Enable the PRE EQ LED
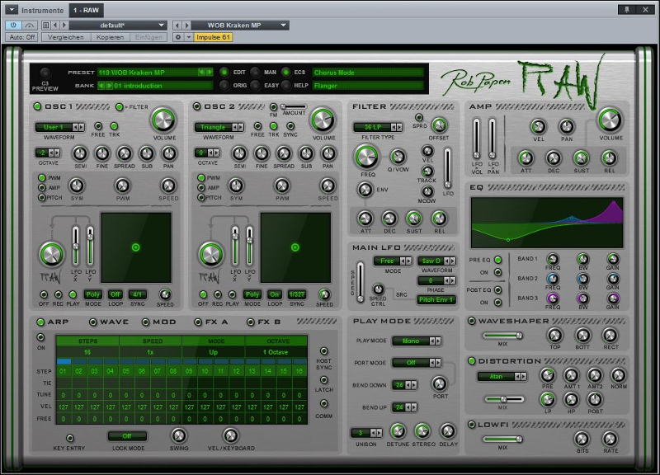The height and width of the screenshot is (475, 660). click(x=498, y=260)
